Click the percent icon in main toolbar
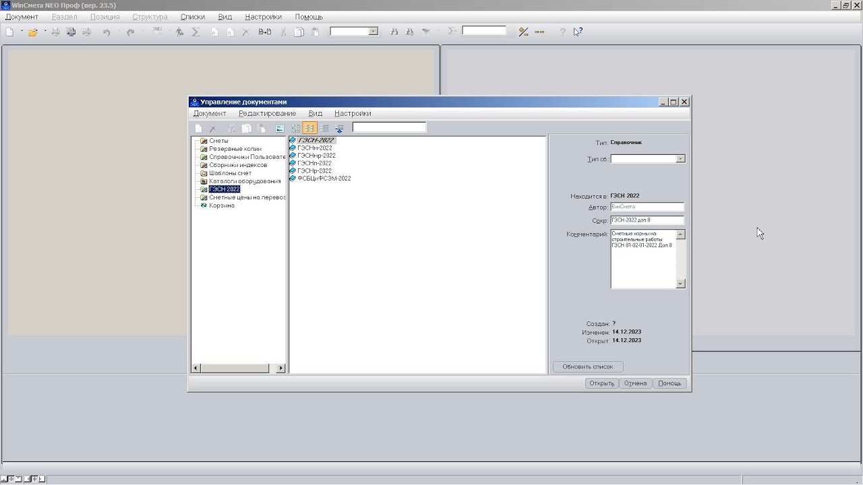Image resolution: width=863 pixels, height=485 pixels. (523, 32)
